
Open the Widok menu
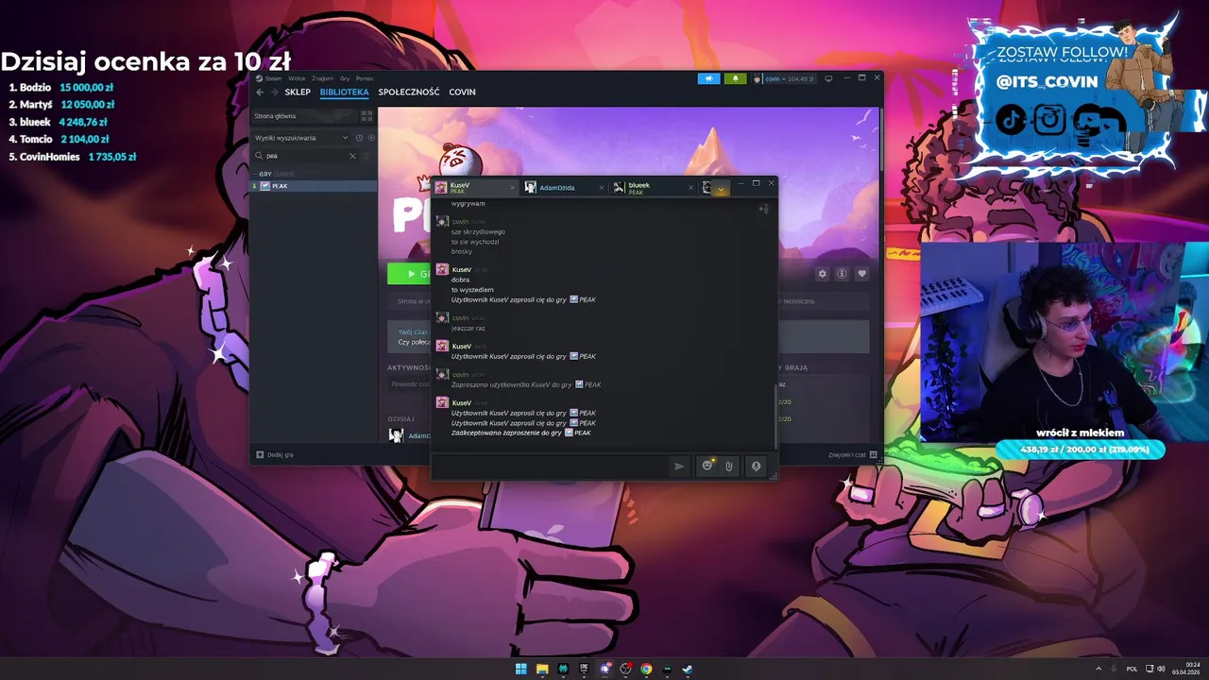coord(297,78)
